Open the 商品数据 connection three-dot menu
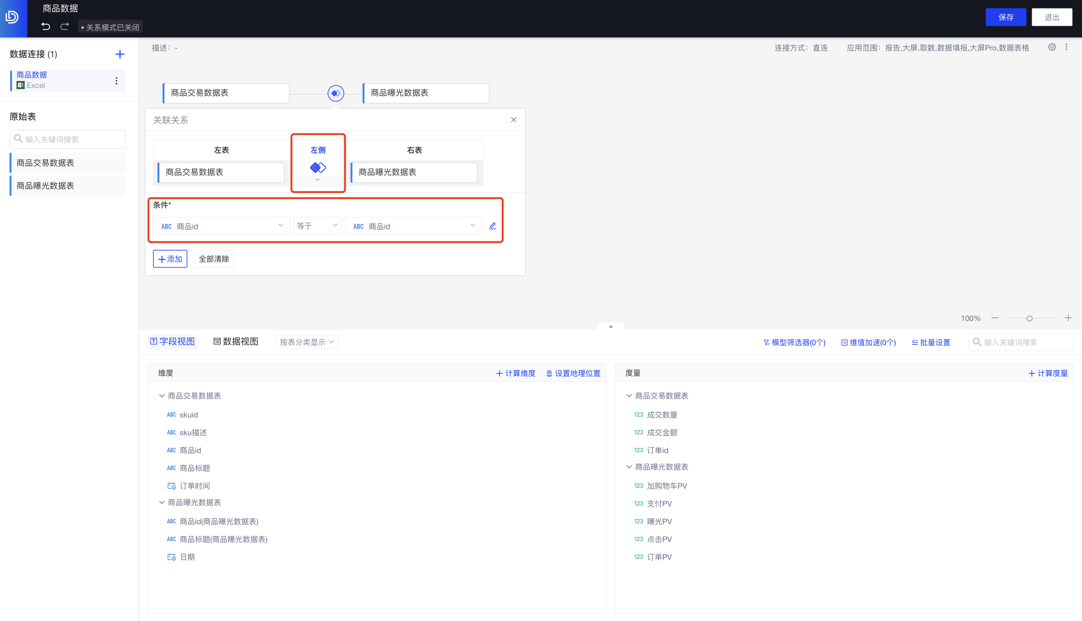This screenshot has height=621, width=1082. point(117,81)
